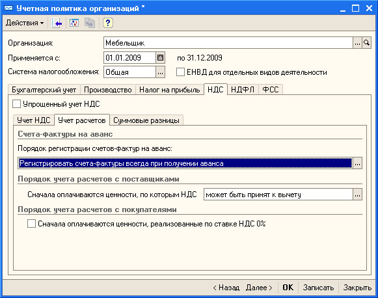Click the reread/refresh toolbar icon
Viewport: 378px width, 298px height.
pos(74,23)
